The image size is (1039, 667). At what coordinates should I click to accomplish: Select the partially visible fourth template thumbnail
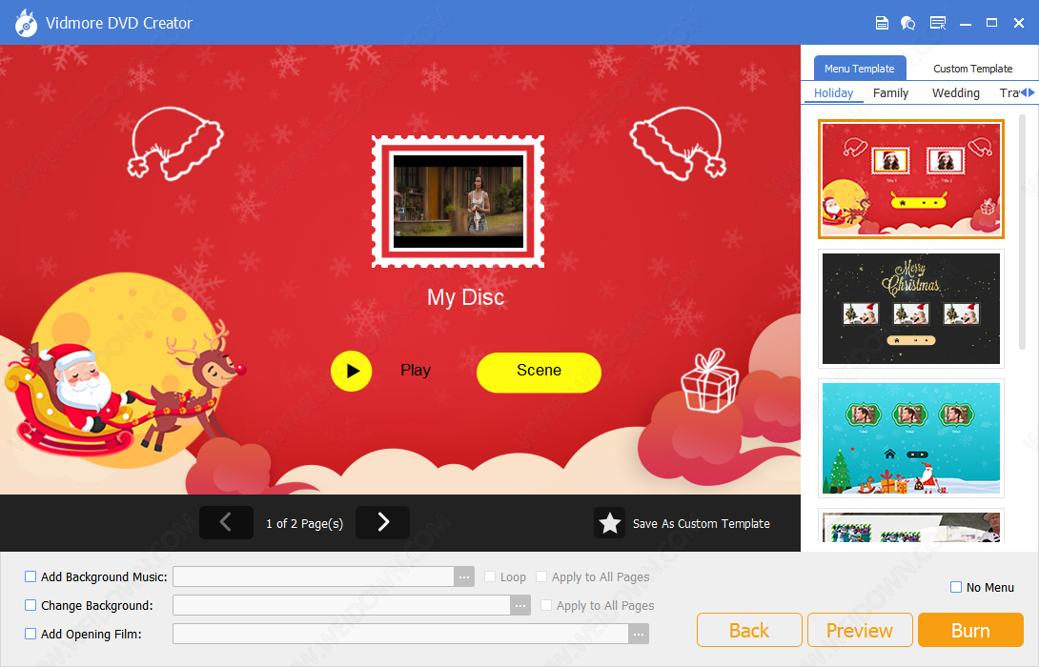point(911,526)
